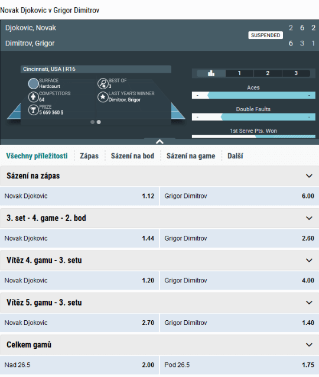
Task: Click the page title Novak Djokovic v Grigor Dimitrov
Action: pos(50,10)
